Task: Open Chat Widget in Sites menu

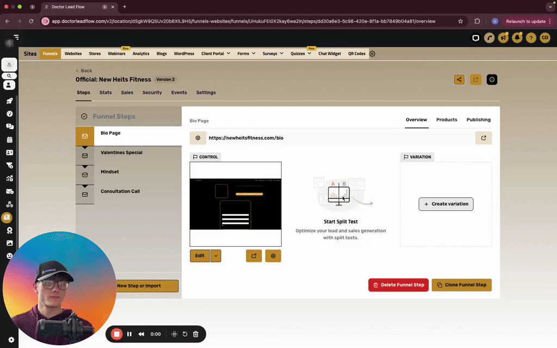Action: (x=330, y=54)
